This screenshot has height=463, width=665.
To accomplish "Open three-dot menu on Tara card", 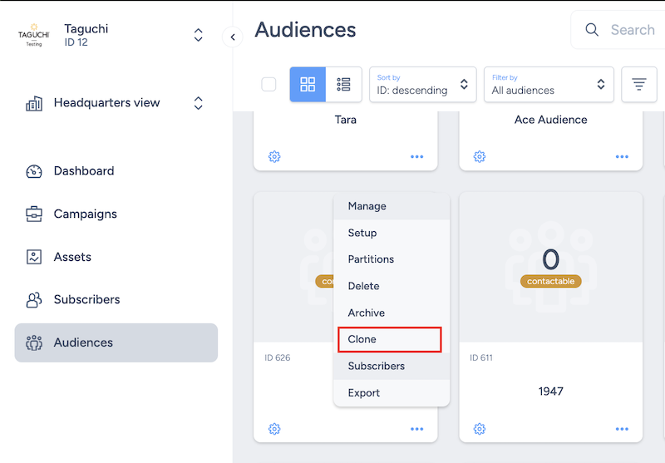I will tap(417, 157).
